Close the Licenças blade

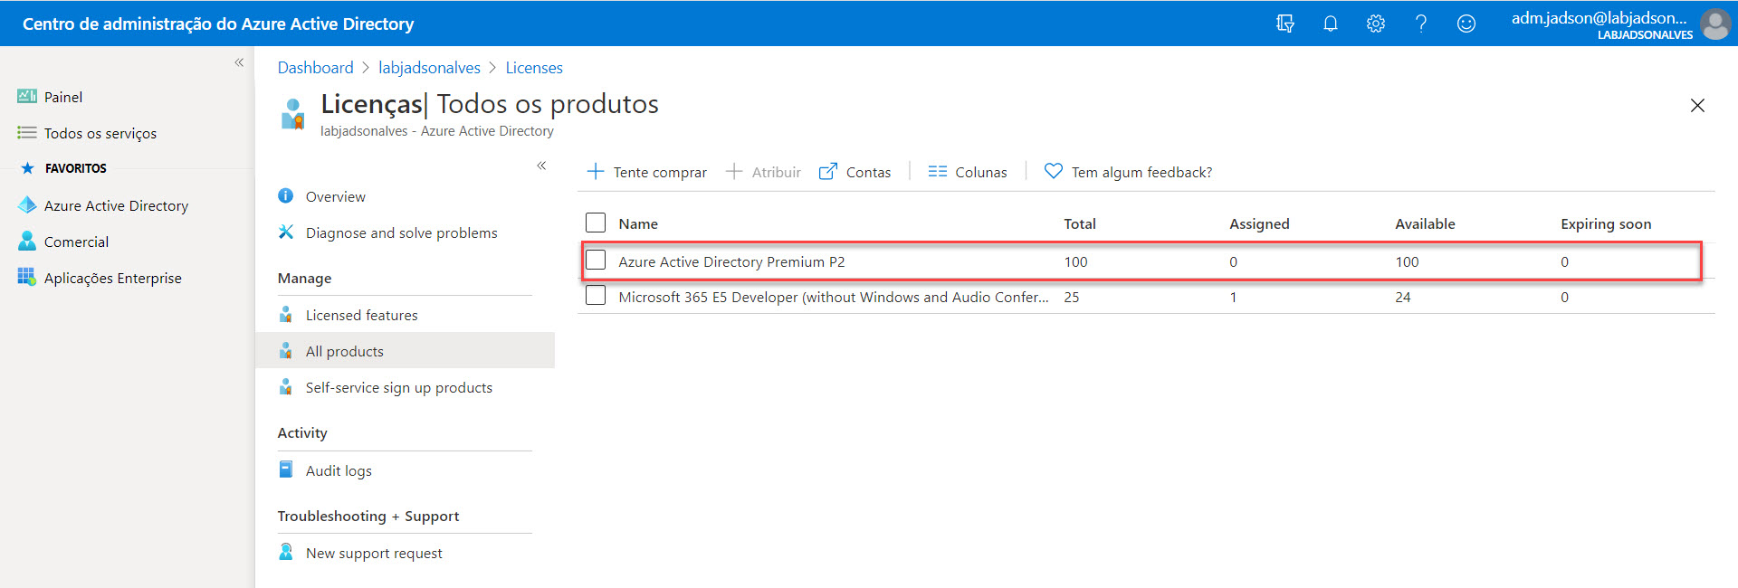pos(1697,106)
